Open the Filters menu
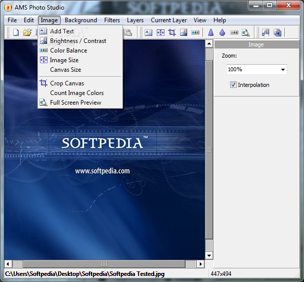 (112, 20)
